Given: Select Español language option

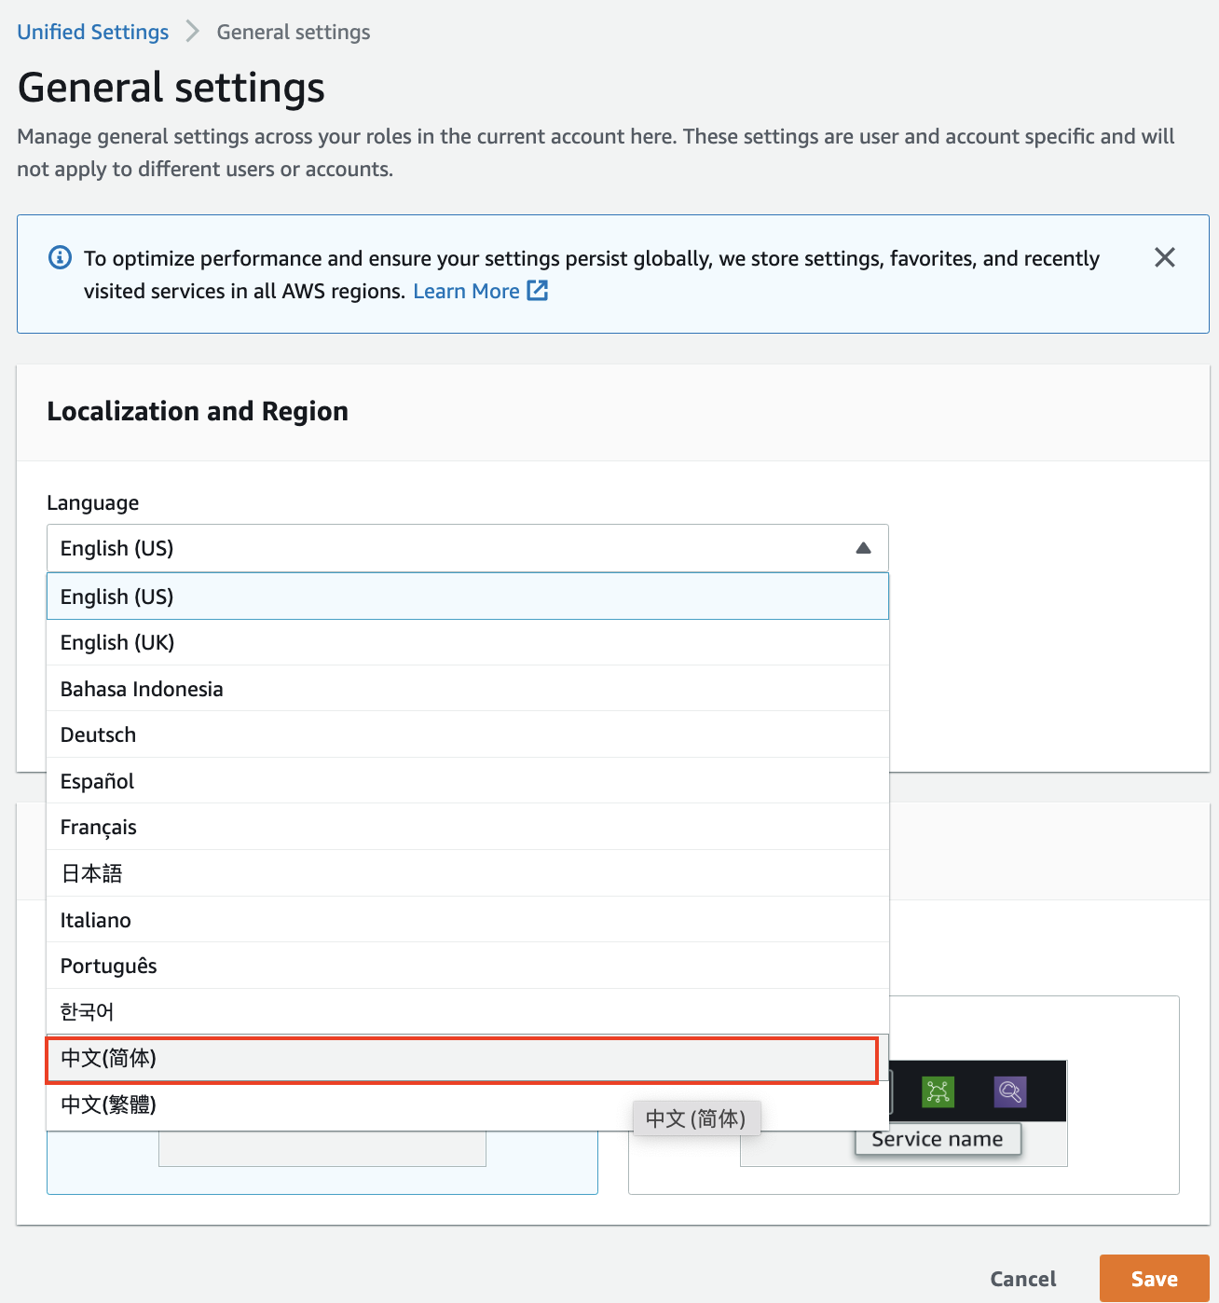Looking at the screenshot, I should pos(467,781).
